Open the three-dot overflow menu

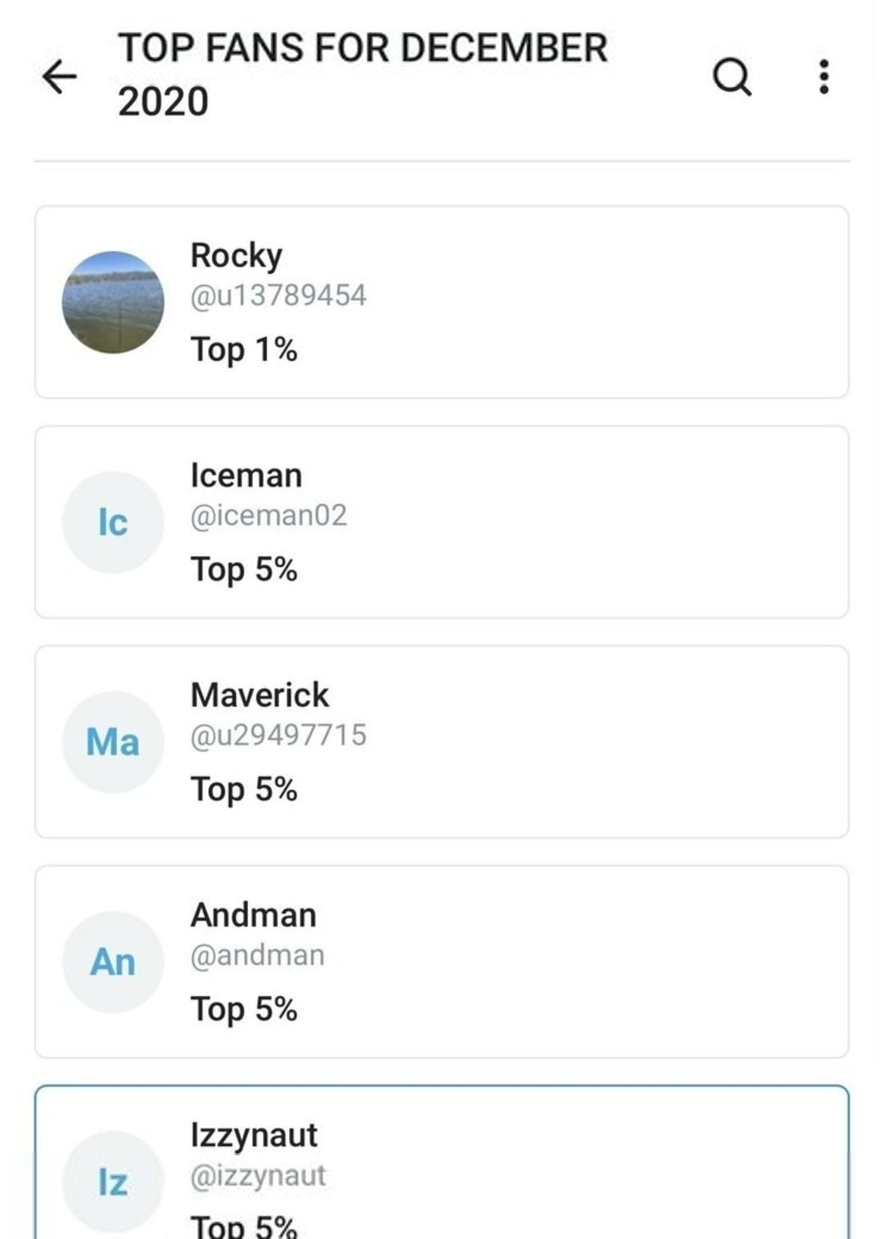(823, 77)
